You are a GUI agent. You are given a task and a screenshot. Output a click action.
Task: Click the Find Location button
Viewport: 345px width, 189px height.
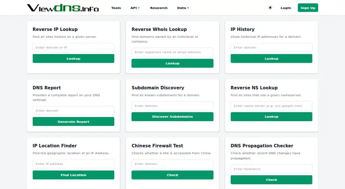coord(73,175)
